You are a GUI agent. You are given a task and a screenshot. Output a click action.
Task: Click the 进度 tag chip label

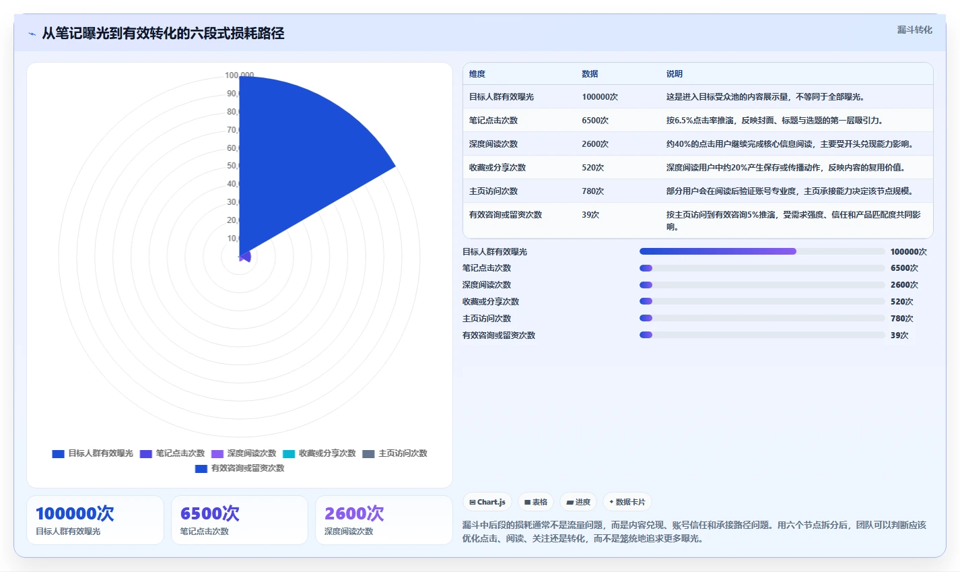pos(583,502)
